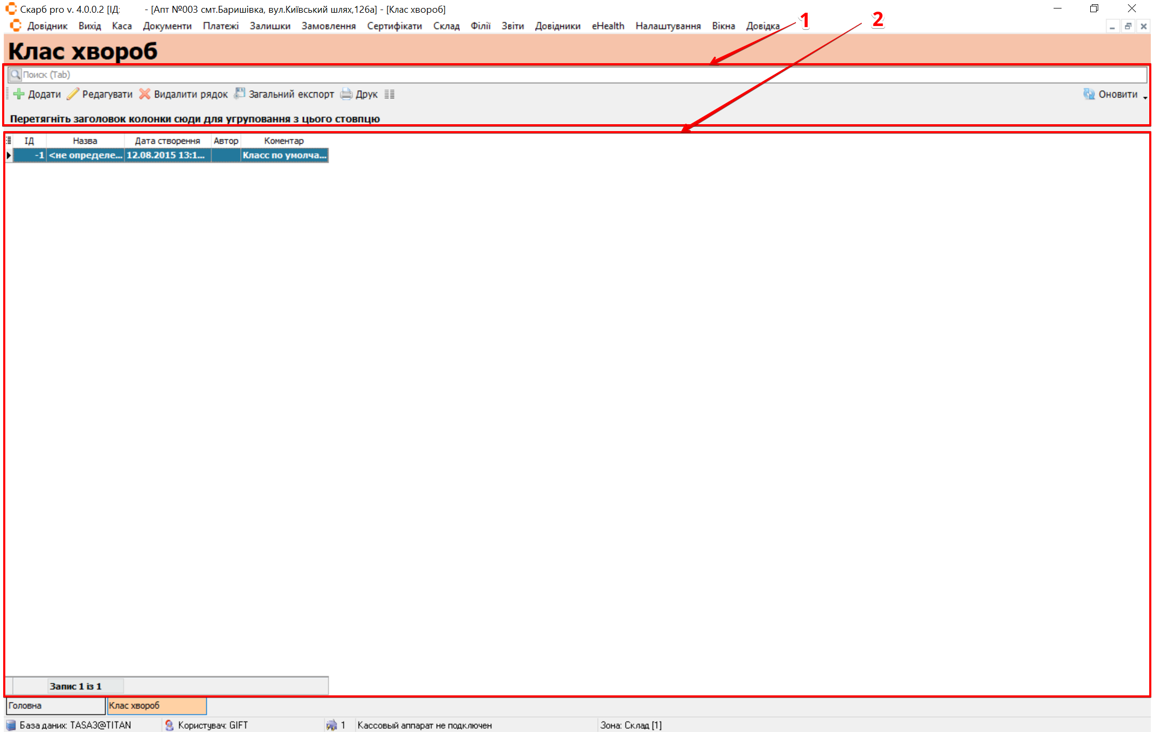The height and width of the screenshot is (732, 1154).
Task: Click the printer Друк icon
Action: (x=346, y=94)
